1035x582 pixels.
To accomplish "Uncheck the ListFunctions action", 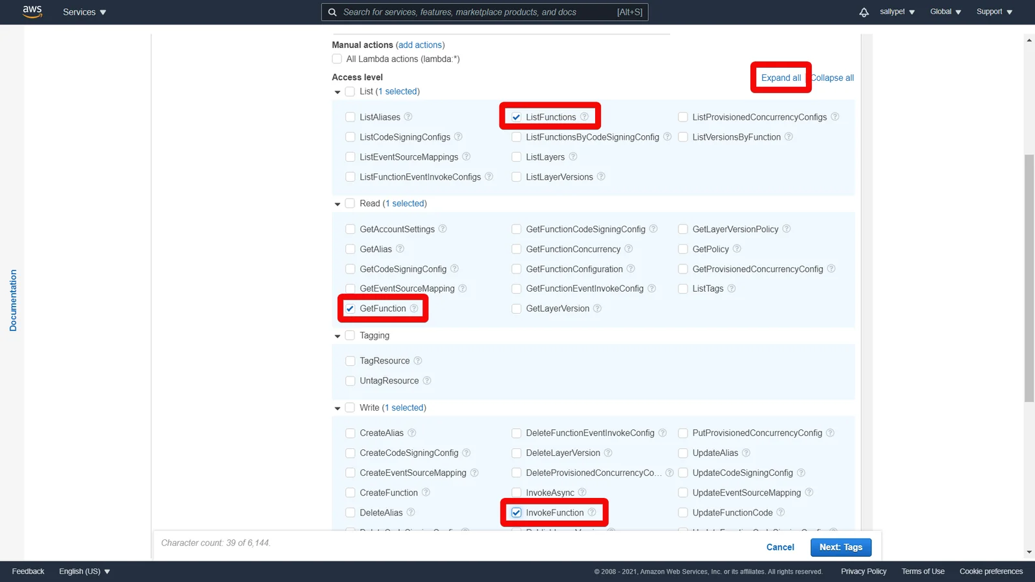I will 516,117.
